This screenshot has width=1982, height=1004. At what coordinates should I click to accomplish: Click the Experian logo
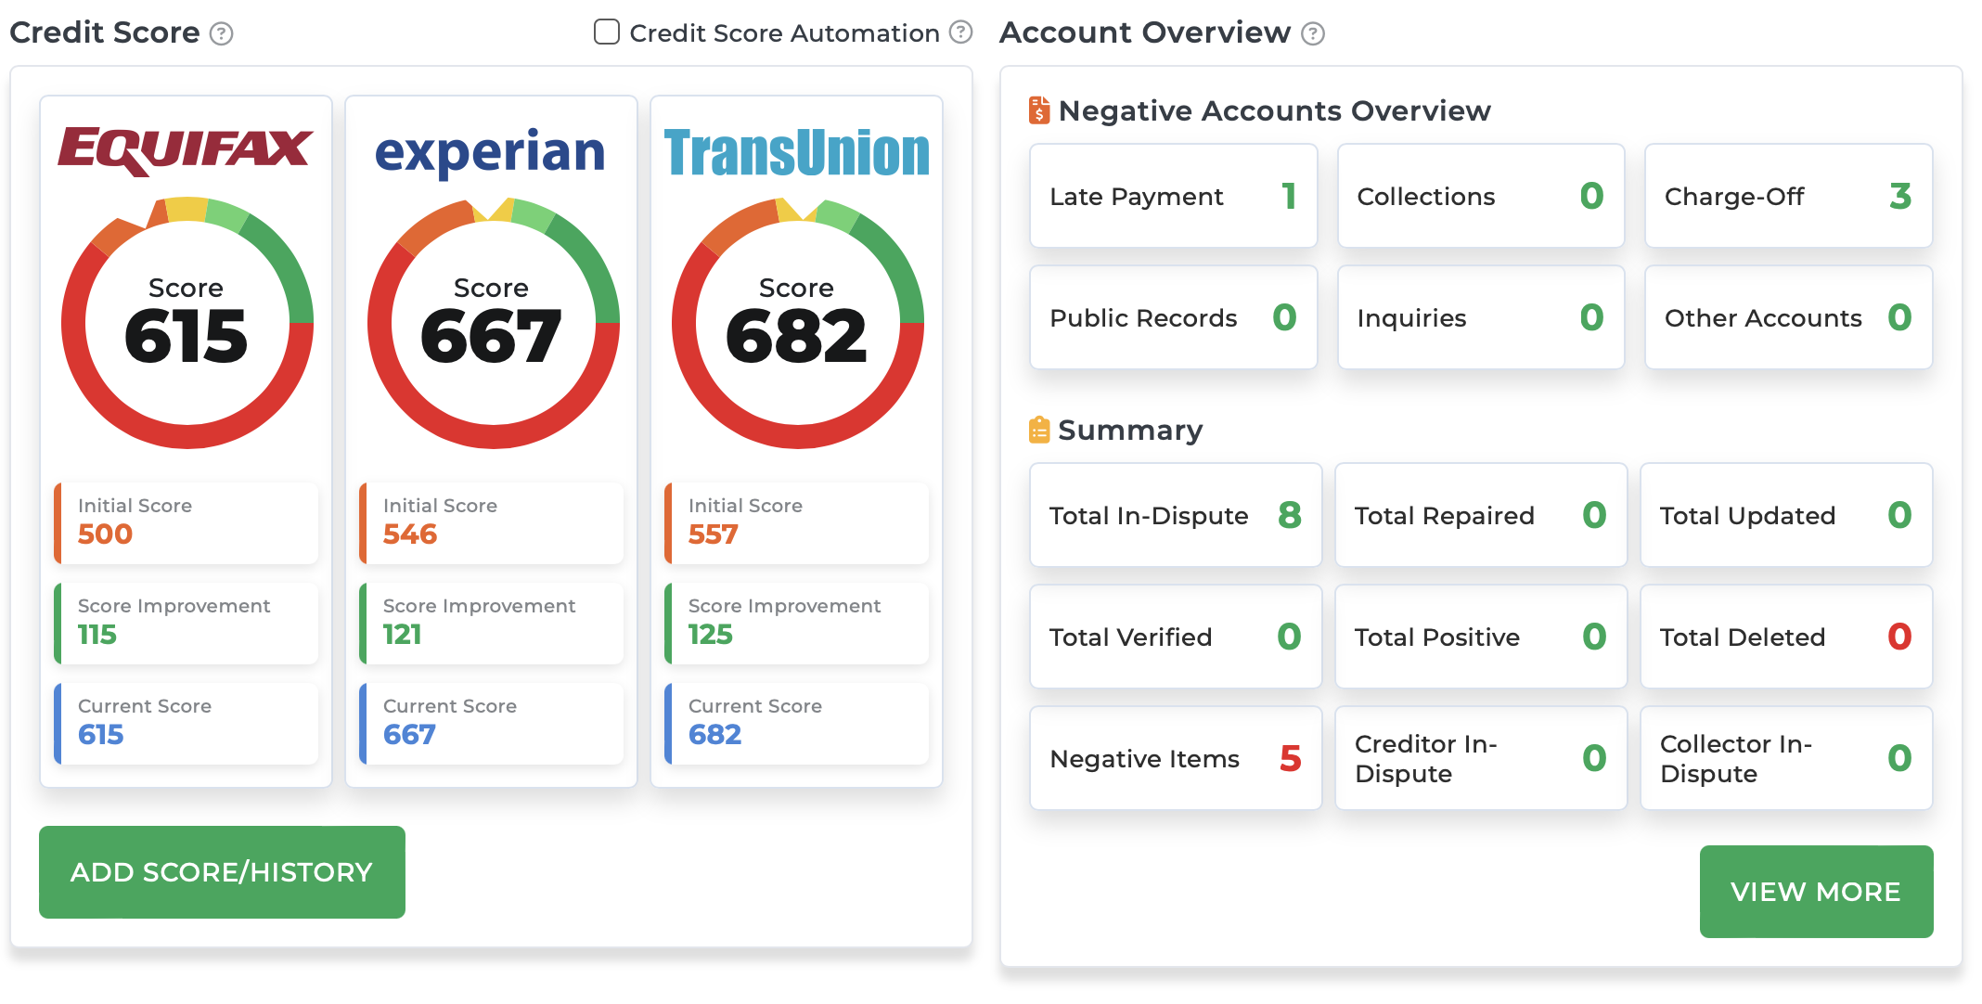pyautogui.click(x=490, y=153)
